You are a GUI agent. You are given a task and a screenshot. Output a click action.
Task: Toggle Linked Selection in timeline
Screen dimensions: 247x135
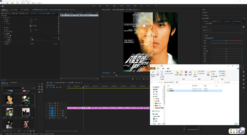[x=53, y=88]
